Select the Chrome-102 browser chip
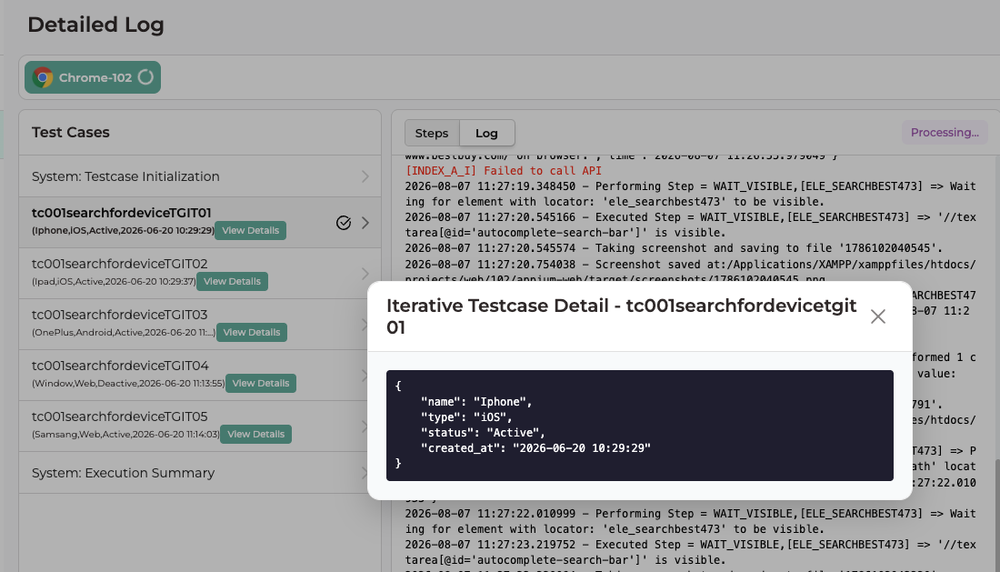 93,77
